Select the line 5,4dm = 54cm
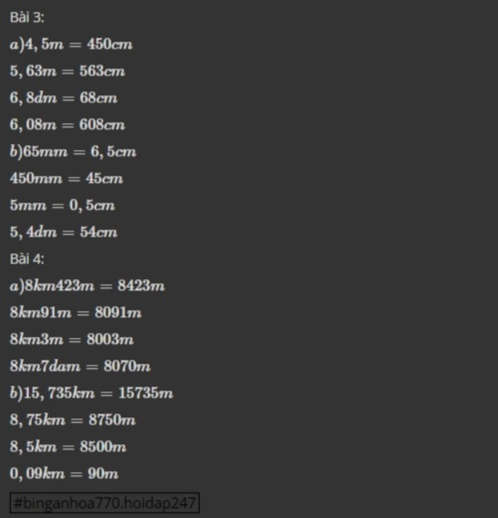The height and width of the screenshot is (518, 498). 63,232
